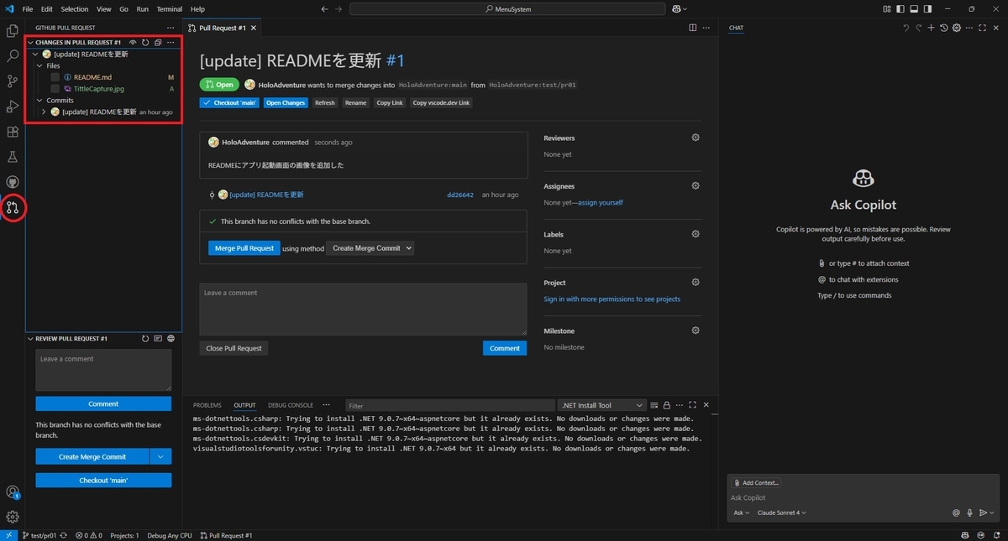
Task: Click the Merge Pull Request button
Action: [243, 247]
